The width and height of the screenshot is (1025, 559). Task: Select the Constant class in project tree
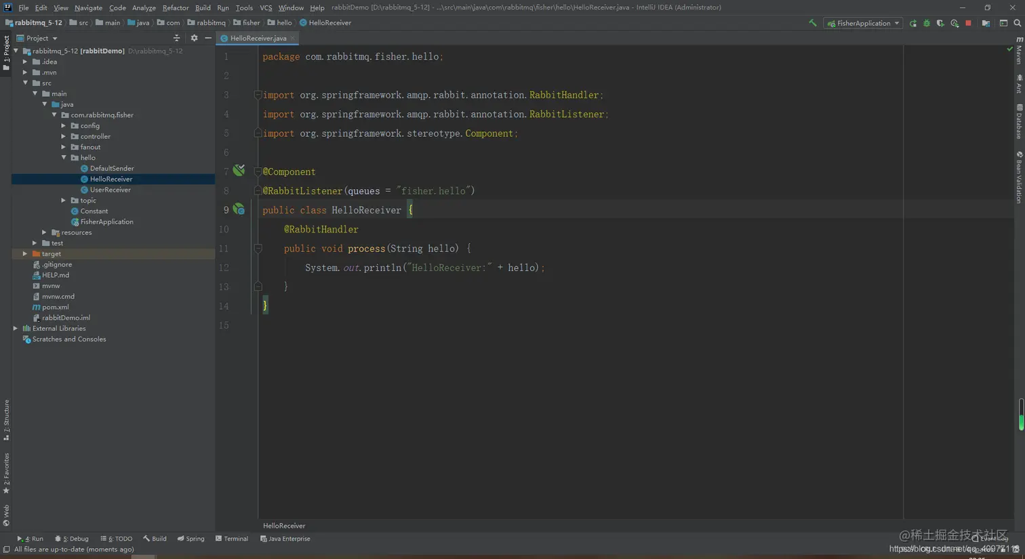click(94, 211)
